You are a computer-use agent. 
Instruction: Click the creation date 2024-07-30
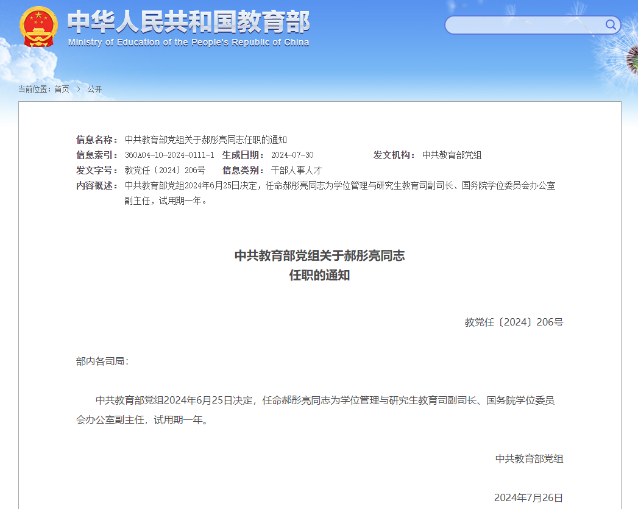[x=292, y=155]
